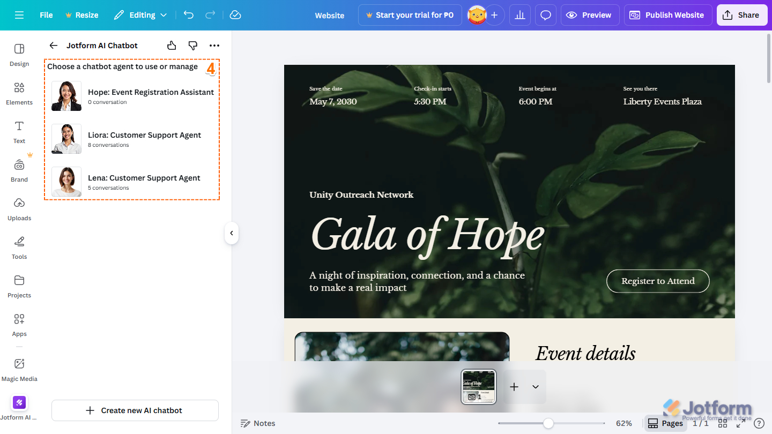Viewport: 772px width, 434px height.
Task: Toggle the Notes panel
Action: point(258,423)
